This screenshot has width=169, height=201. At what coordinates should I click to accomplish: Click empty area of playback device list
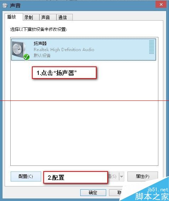click(84, 128)
